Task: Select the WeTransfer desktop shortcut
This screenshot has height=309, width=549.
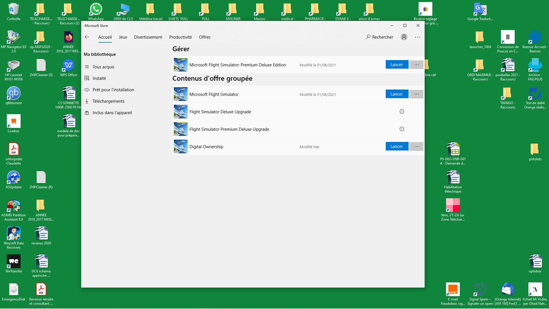Action: 13,264
